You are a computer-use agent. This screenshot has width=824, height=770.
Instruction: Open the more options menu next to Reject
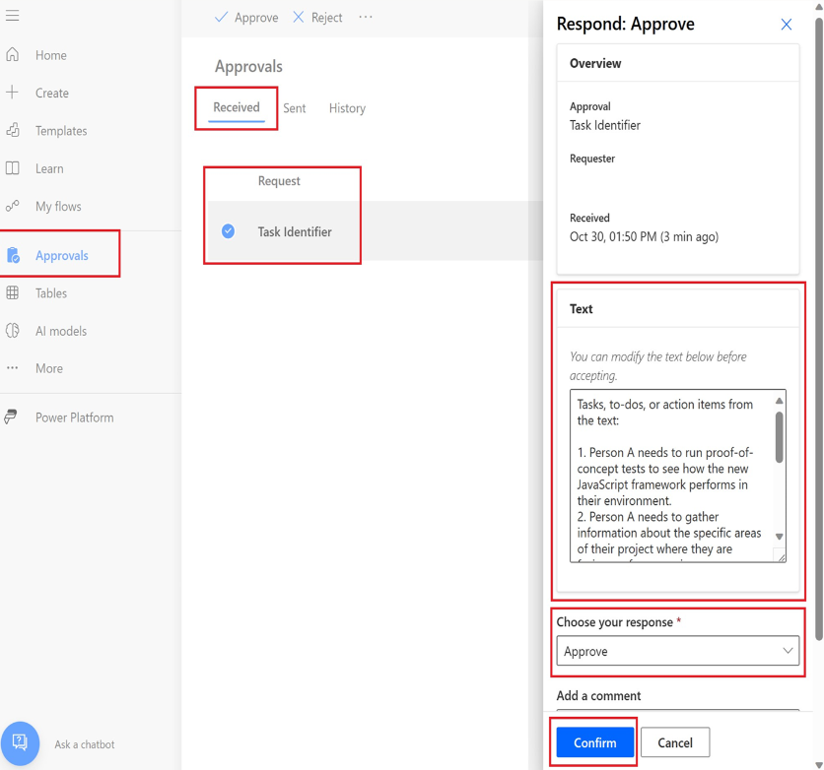pos(366,18)
